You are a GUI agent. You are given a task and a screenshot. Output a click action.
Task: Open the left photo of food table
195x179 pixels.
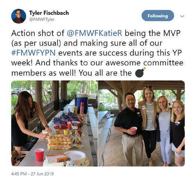[x=55, y=123]
